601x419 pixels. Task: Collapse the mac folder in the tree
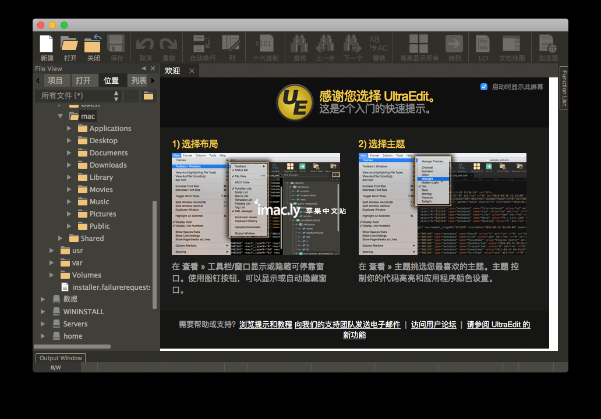[x=60, y=116]
